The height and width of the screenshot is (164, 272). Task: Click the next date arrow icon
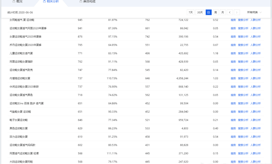click(x=237, y=12)
